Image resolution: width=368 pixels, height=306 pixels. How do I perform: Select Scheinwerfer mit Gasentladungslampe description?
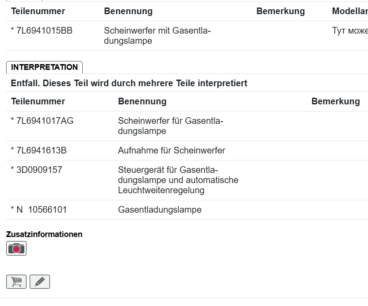coord(157,36)
